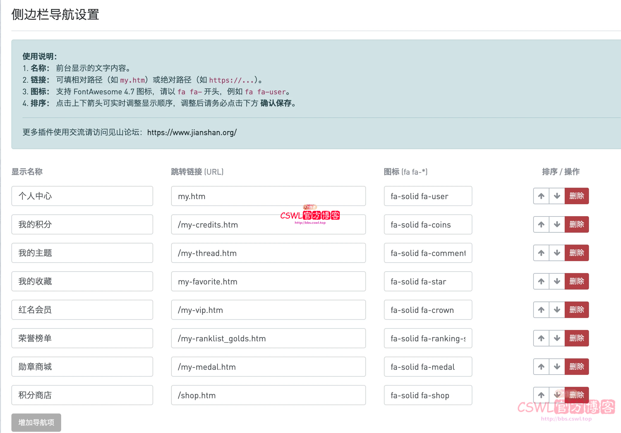Delete the 个人中心 navigation item

click(x=576, y=196)
